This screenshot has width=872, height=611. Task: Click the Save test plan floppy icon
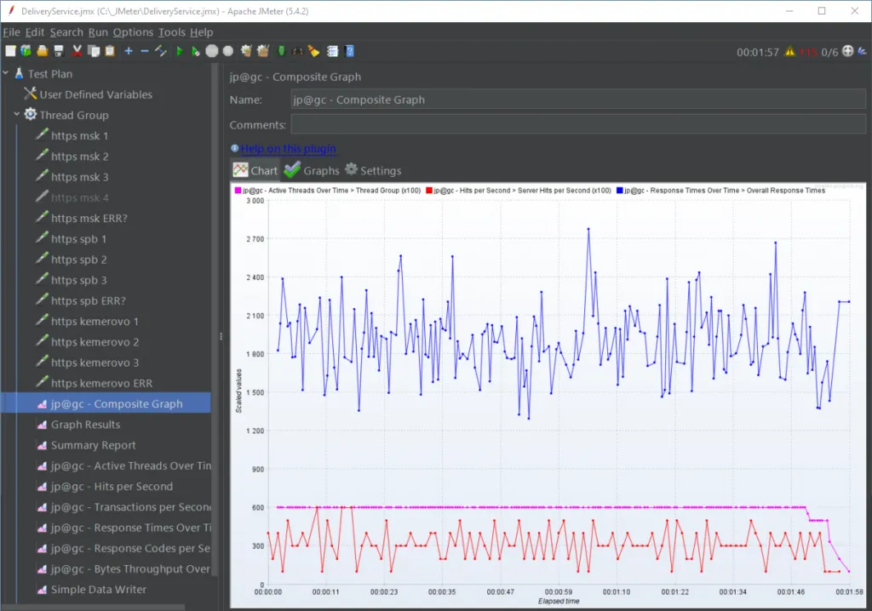pos(59,51)
